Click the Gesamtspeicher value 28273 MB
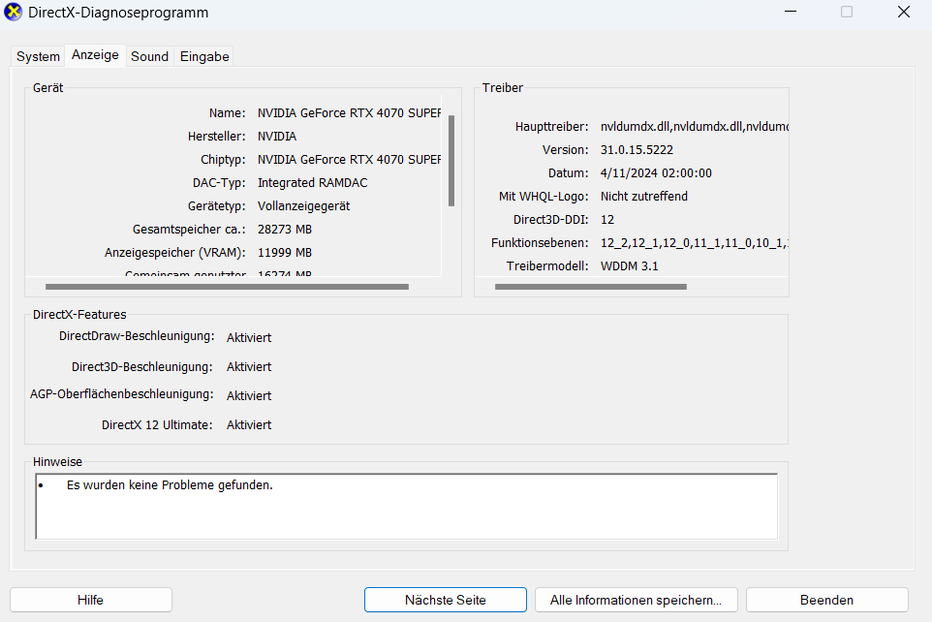Viewport: 932px width, 622px height. 285,229
